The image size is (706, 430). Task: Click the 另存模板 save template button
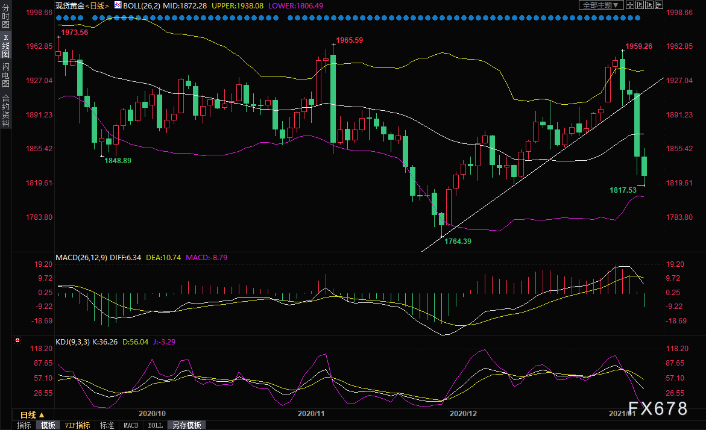(187, 425)
